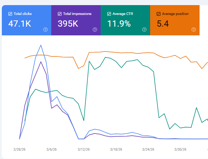Click the 2/28/26 date axis label
The width and height of the screenshot is (208, 159).
point(19,150)
